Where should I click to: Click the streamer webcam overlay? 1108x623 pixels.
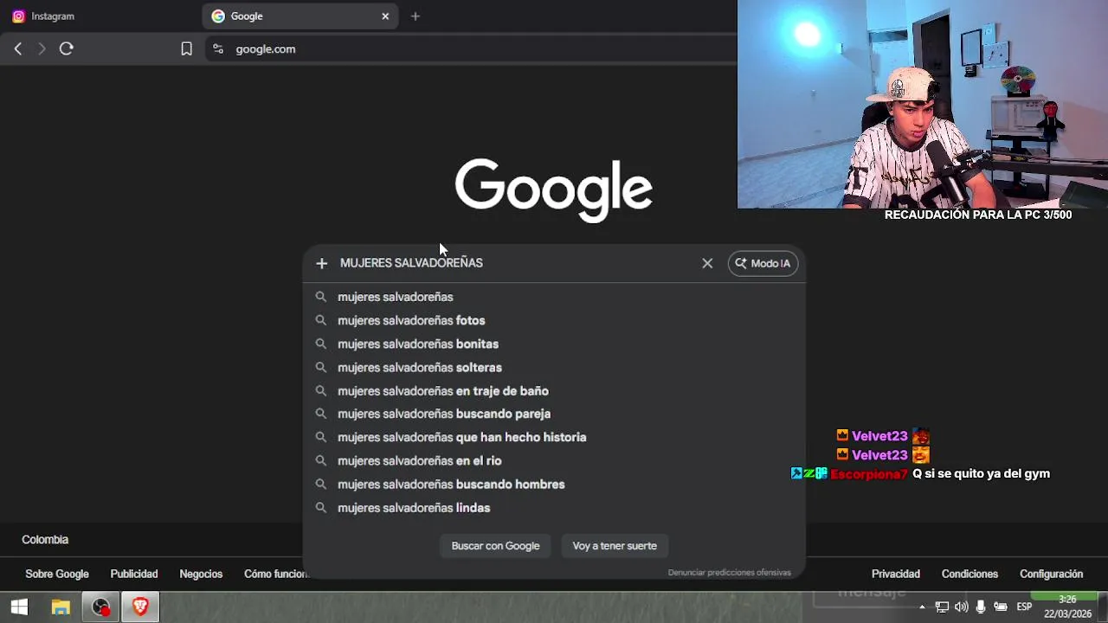point(923,105)
